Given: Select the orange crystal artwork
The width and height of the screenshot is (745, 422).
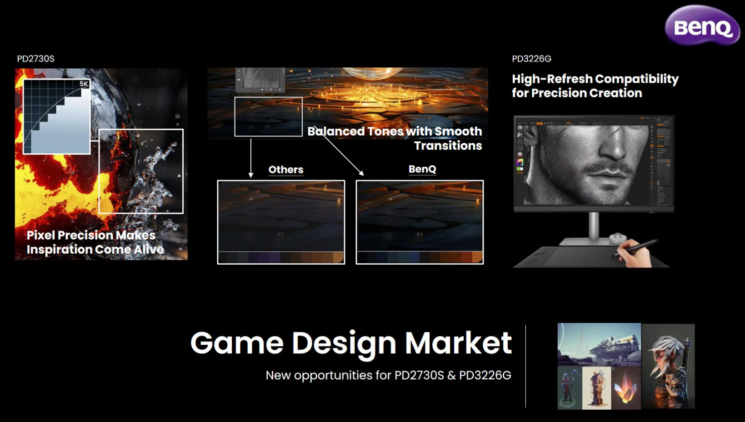Looking at the screenshot, I should pyautogui.click(x=626, y=388).
